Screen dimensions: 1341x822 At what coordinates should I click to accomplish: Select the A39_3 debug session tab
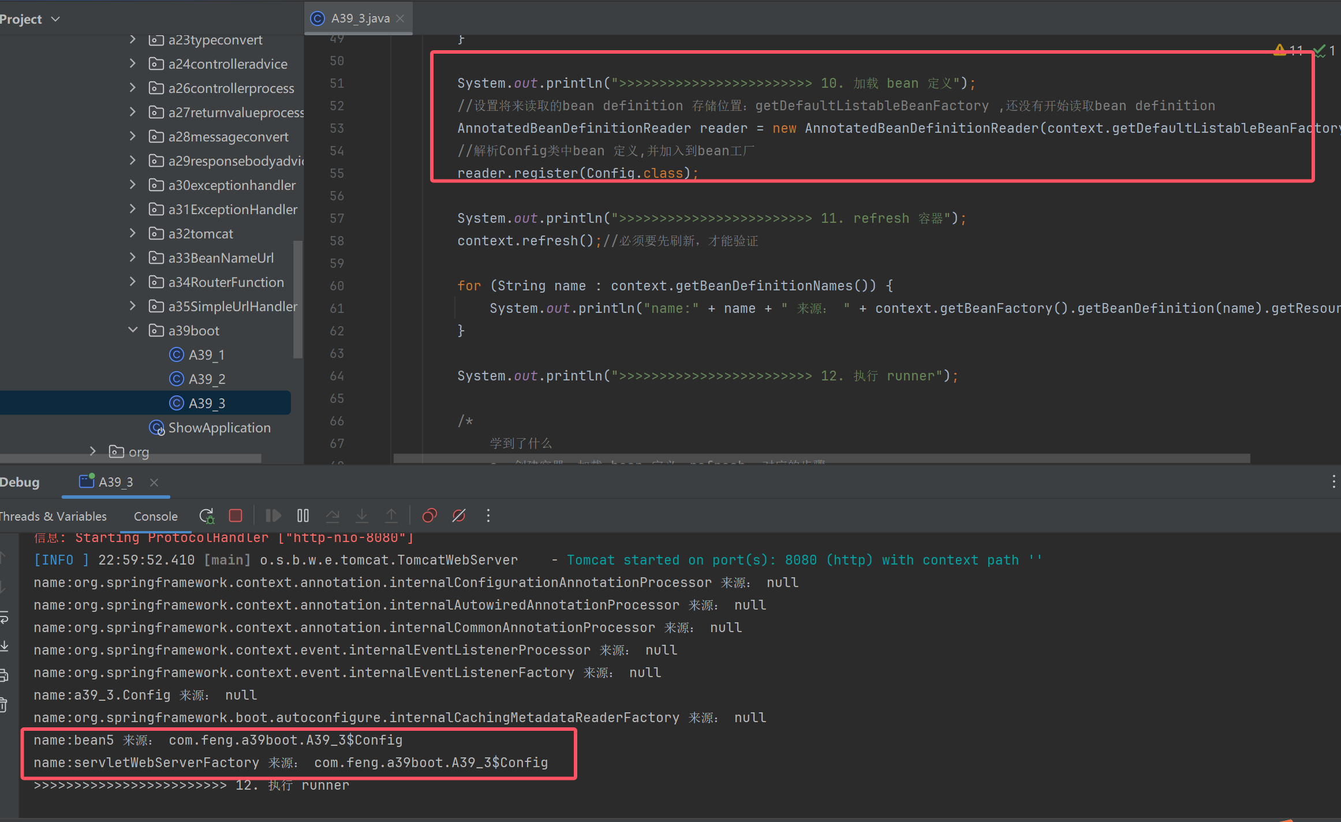pyautogui.click(x=115, y=482)
